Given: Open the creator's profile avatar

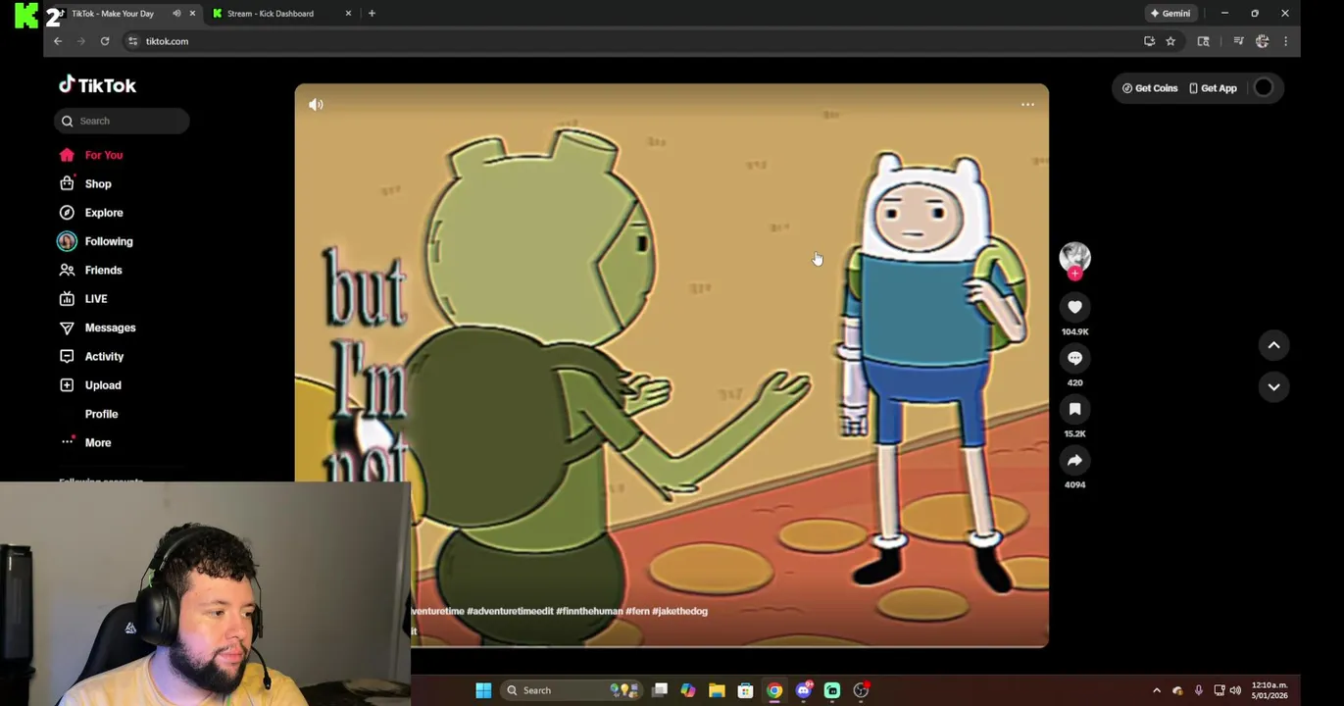Looking at the screenshot, I should 1074,257.
